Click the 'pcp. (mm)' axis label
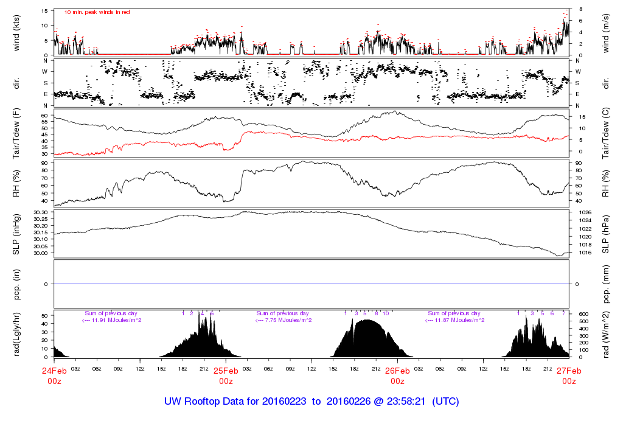This screenshot has height=426, width=623. 606,284
